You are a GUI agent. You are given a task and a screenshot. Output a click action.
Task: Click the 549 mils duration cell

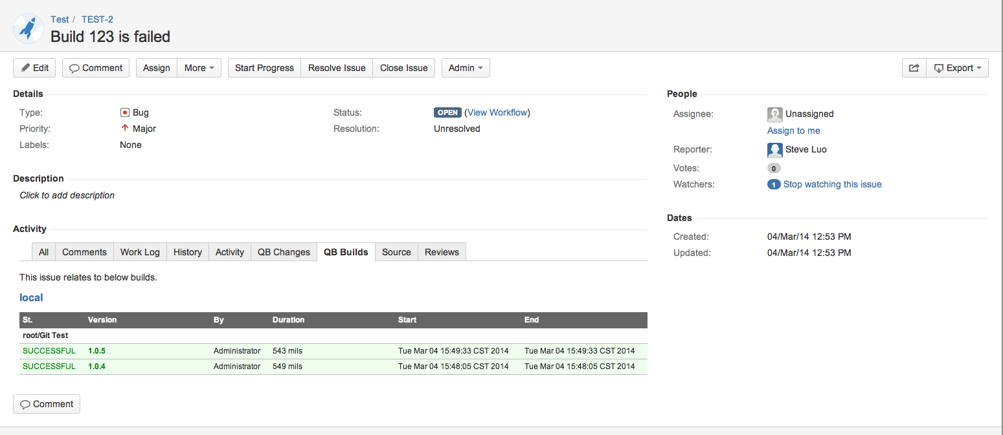tap(287, 366)
